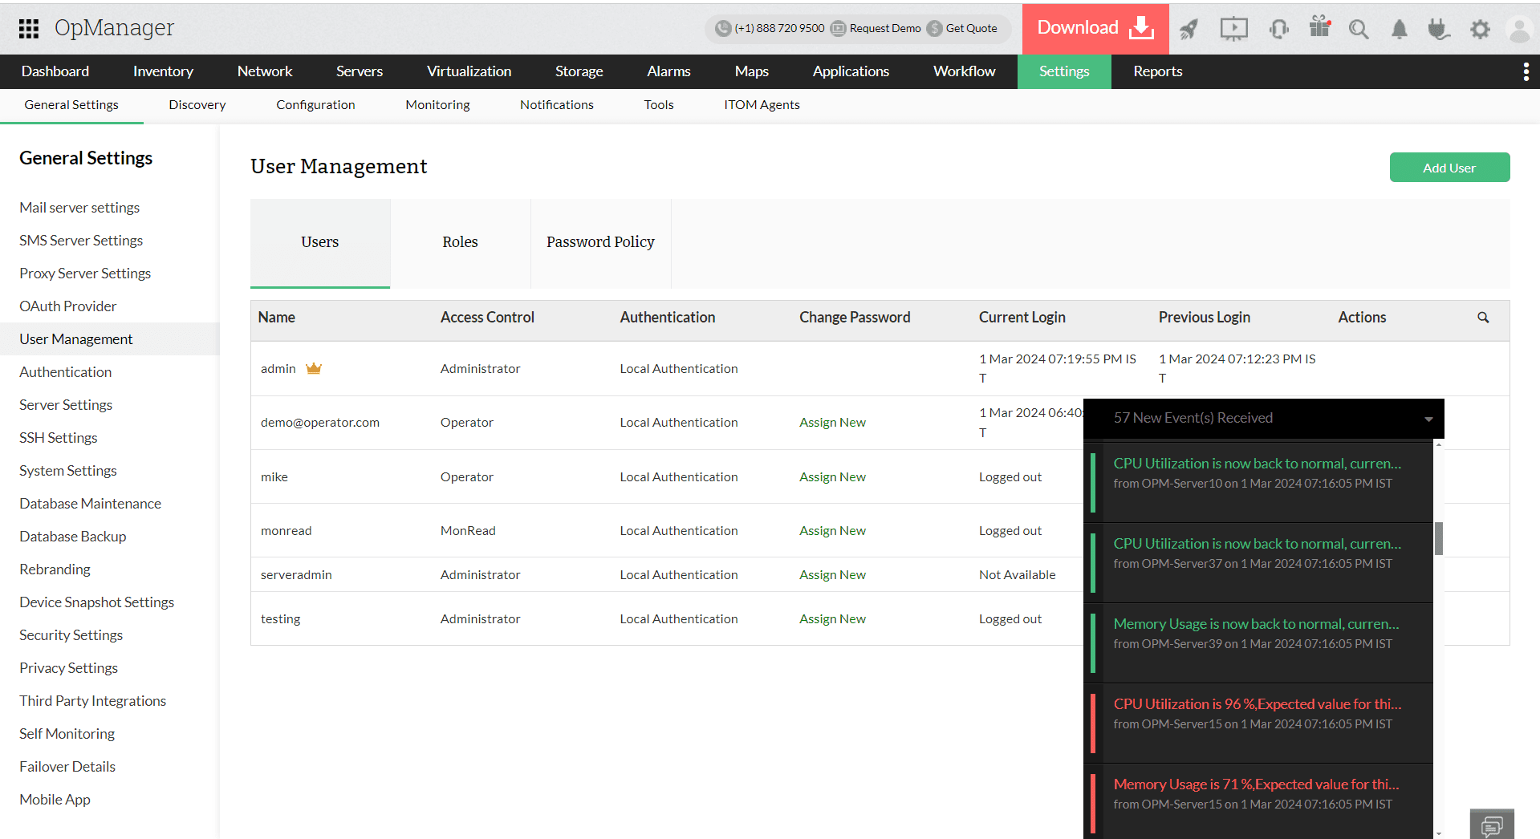This screenshot has width=1540, height=839.
Task: Click Assign New for demo@operator.com
Action: [832, 423]
